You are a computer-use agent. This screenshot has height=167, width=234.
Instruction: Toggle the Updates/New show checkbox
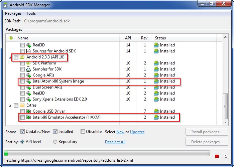tap(22, 132)
